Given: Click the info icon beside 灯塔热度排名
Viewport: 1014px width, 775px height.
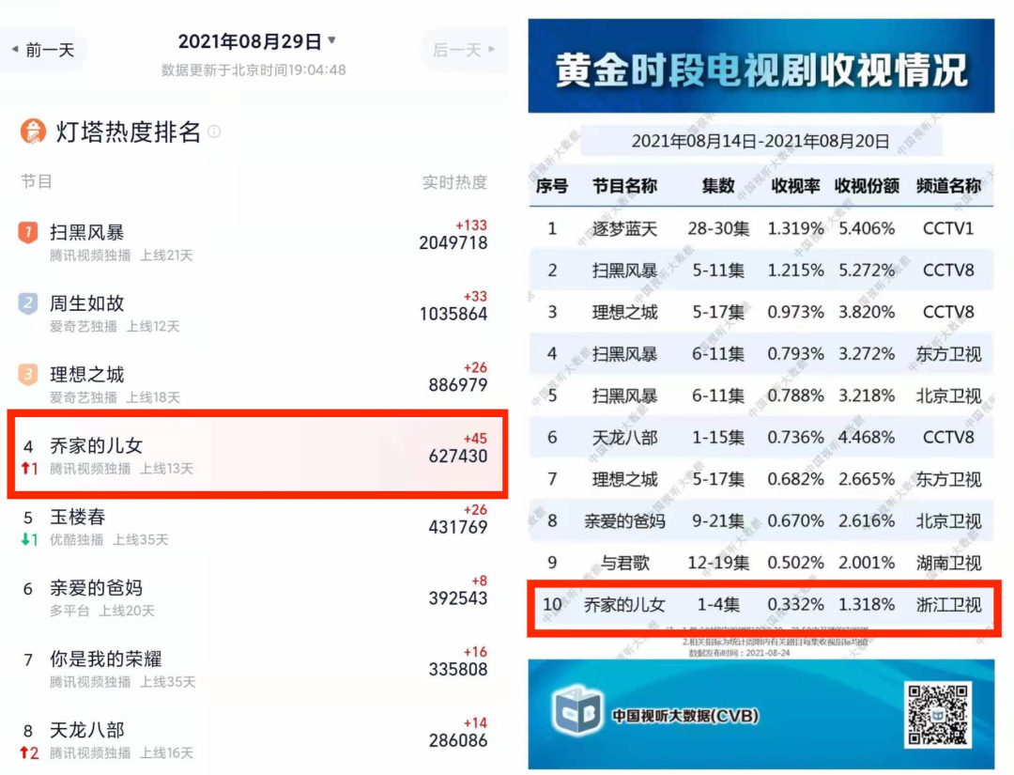Looking at the screenshot, I should pyautogui.click(x=214, y=132).
